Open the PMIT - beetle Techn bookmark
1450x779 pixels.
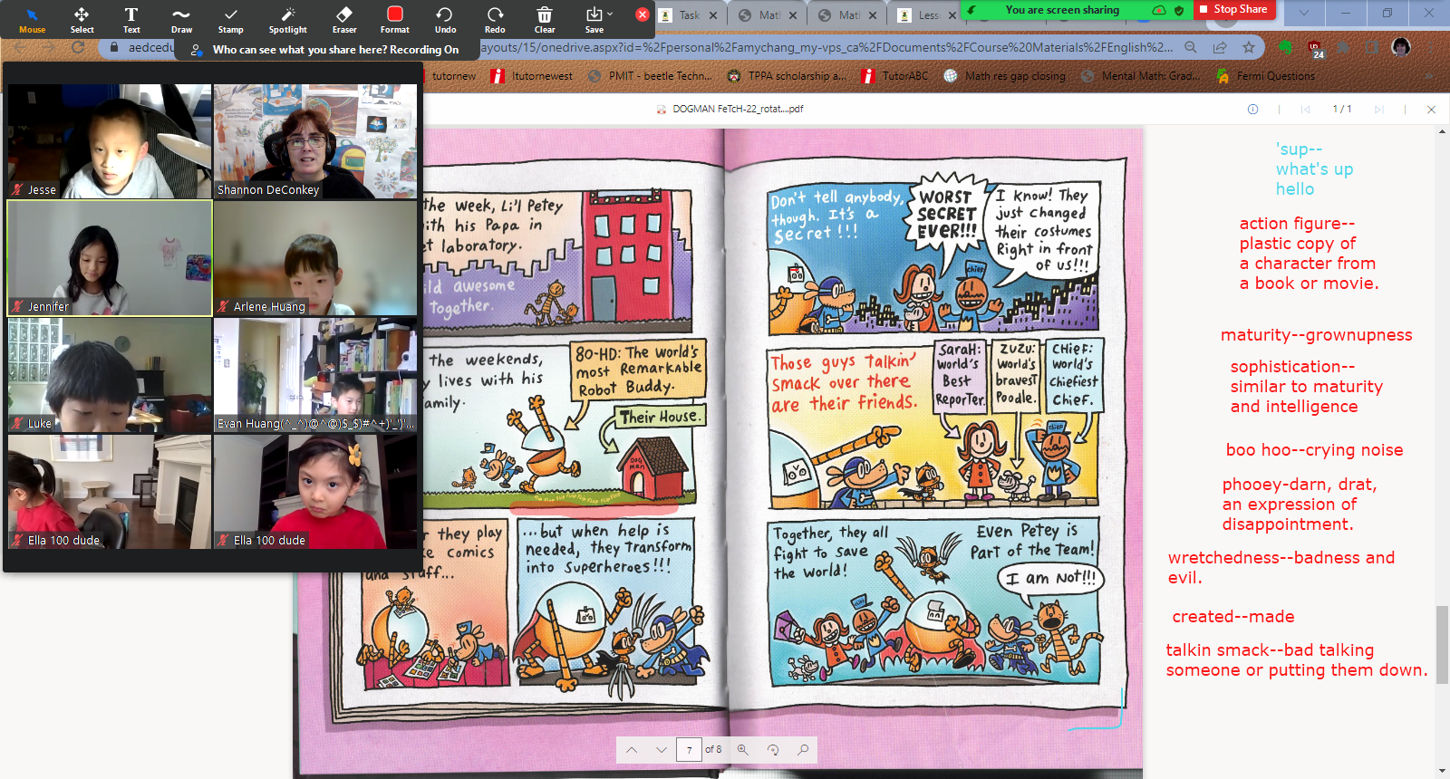click(650, 76)
